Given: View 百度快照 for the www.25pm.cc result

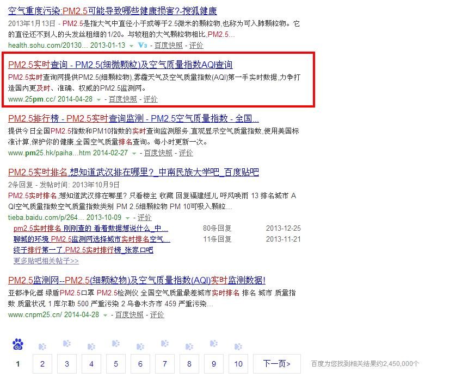Looking at the screenshot, I should [x=122, y=99].
